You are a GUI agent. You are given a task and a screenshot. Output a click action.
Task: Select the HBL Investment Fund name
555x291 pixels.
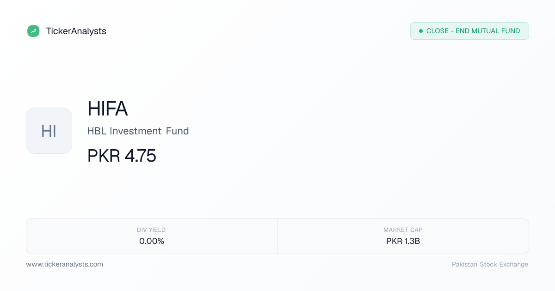point(138,131)
